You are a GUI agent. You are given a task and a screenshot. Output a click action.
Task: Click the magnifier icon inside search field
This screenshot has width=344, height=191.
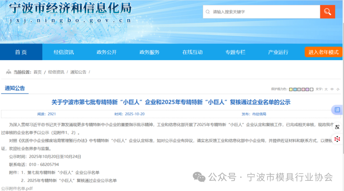coord(208,12)
